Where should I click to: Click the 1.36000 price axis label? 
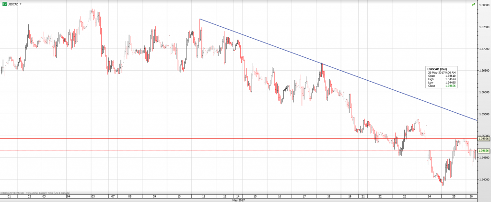(x=483, y=92)
